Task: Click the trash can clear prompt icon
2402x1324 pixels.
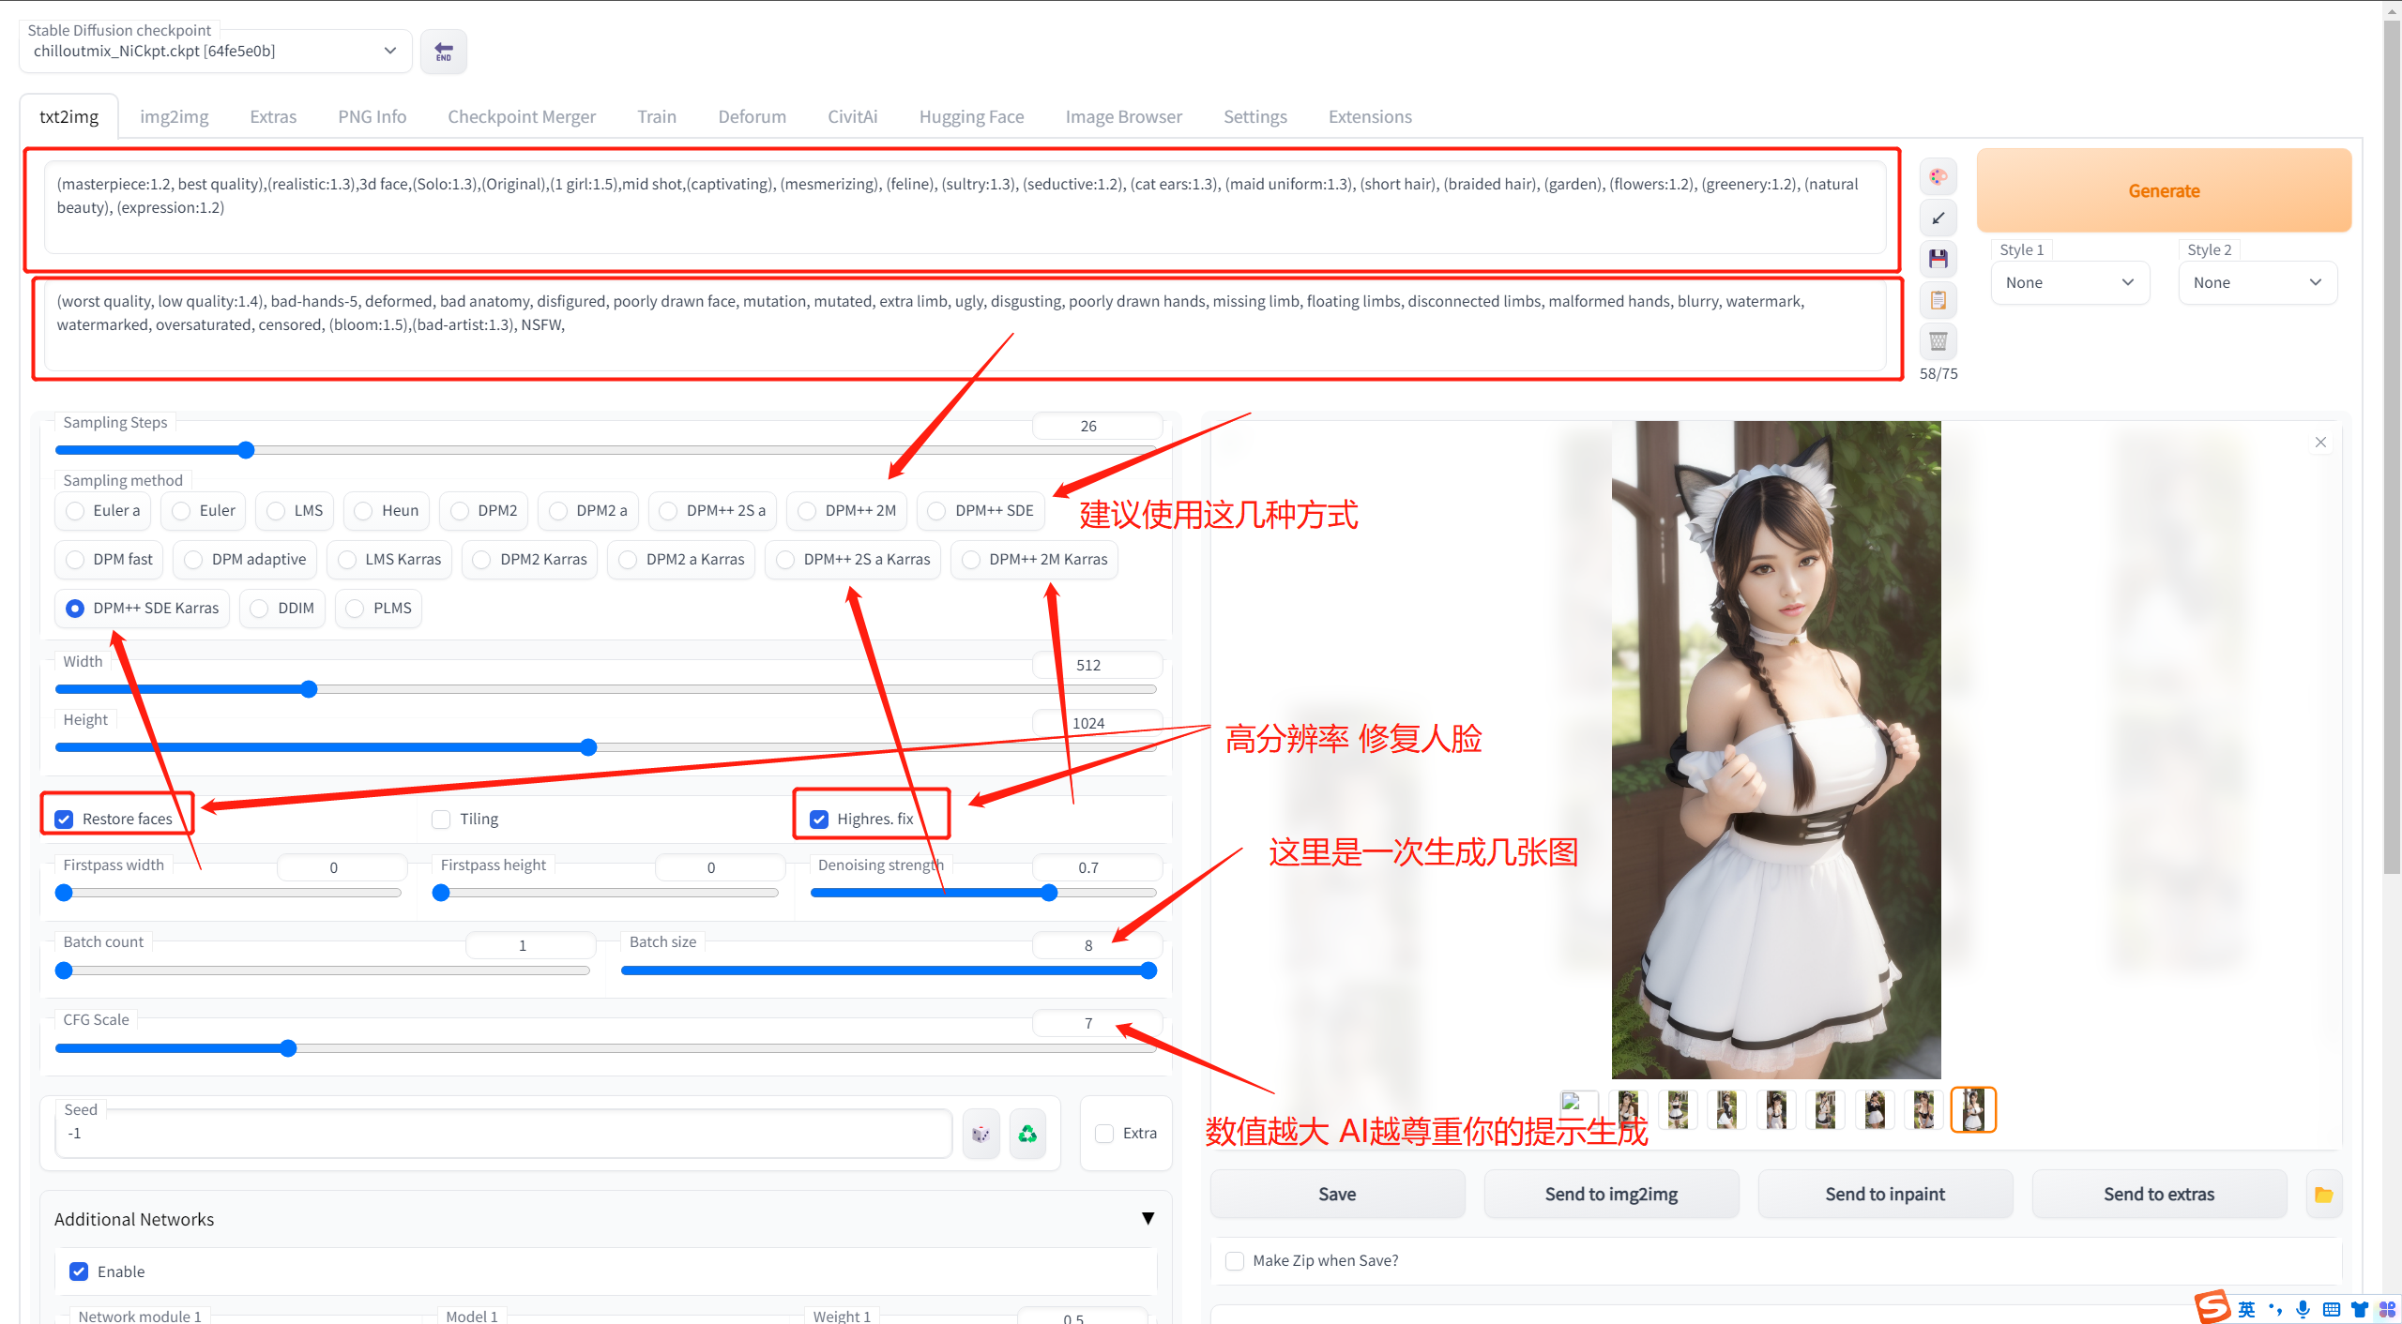Action: [1938, 341]
